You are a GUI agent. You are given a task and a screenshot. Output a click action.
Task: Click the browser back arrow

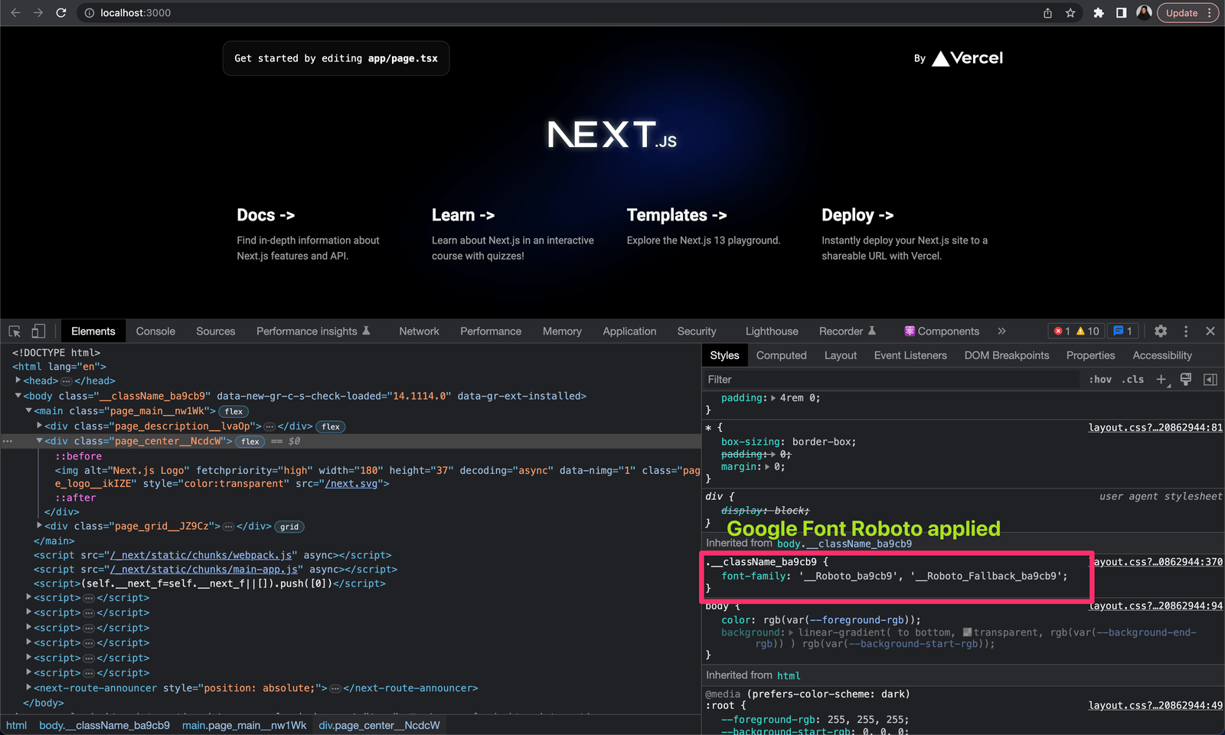coord(15,13)
